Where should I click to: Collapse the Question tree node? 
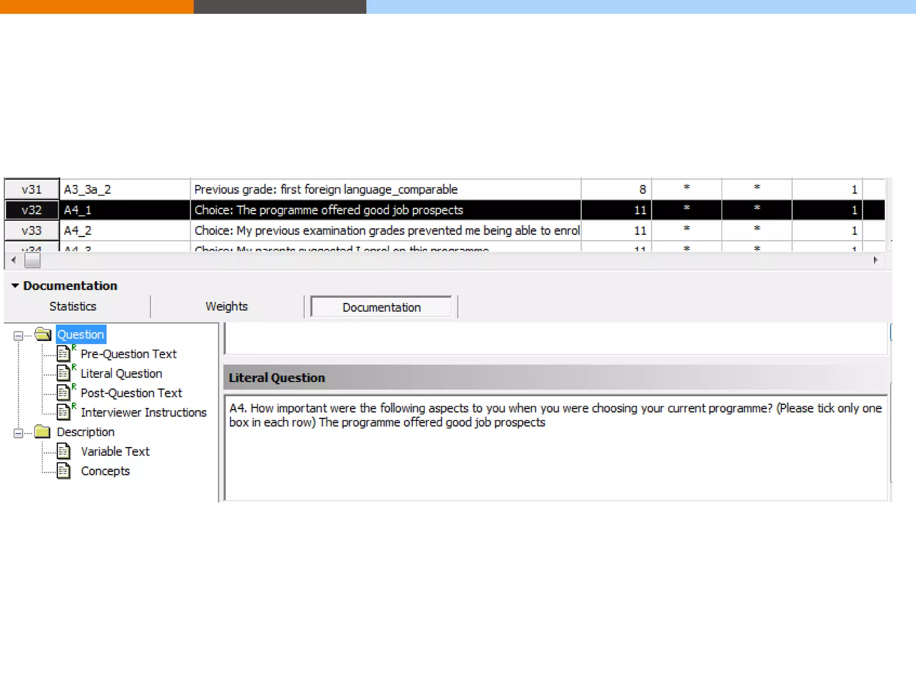pos(18,335)
